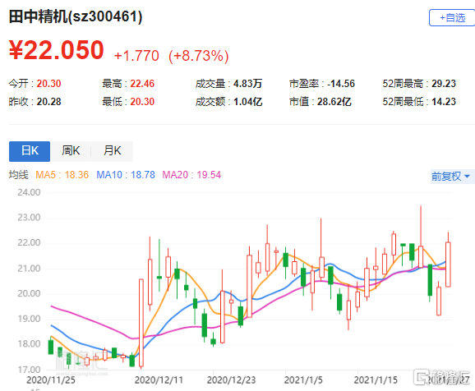Click the 22.00 y-axis label
The height and width of the screenshot is (391, 475).
pos(29,242)
